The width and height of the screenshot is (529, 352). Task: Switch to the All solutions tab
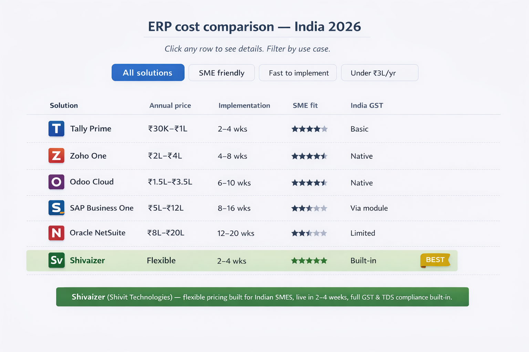tap(148, 73)
